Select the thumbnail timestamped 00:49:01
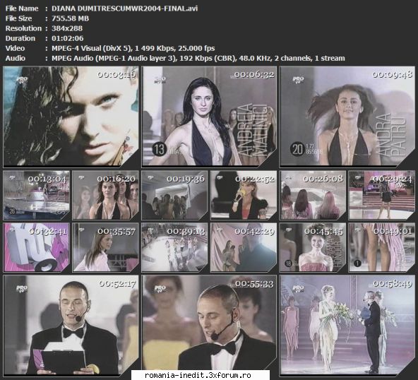This screenshot has width=418, height=380. point(382,247)
